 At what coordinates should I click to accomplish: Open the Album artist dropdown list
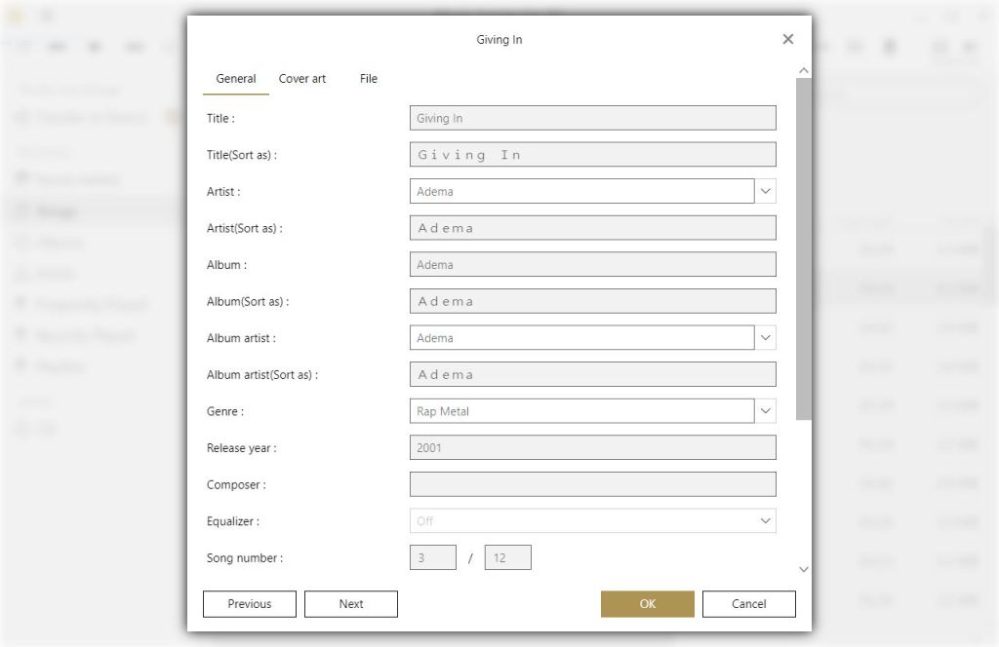766,338
